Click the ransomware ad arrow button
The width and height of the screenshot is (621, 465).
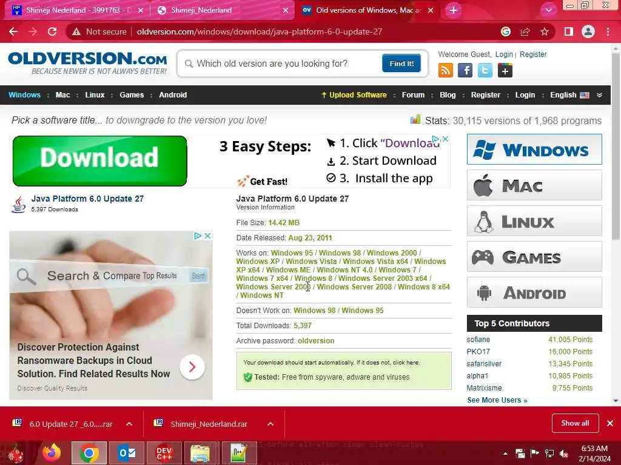point(192,367)
